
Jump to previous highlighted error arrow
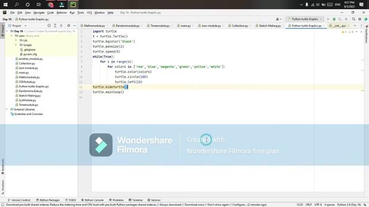(356, 32)
